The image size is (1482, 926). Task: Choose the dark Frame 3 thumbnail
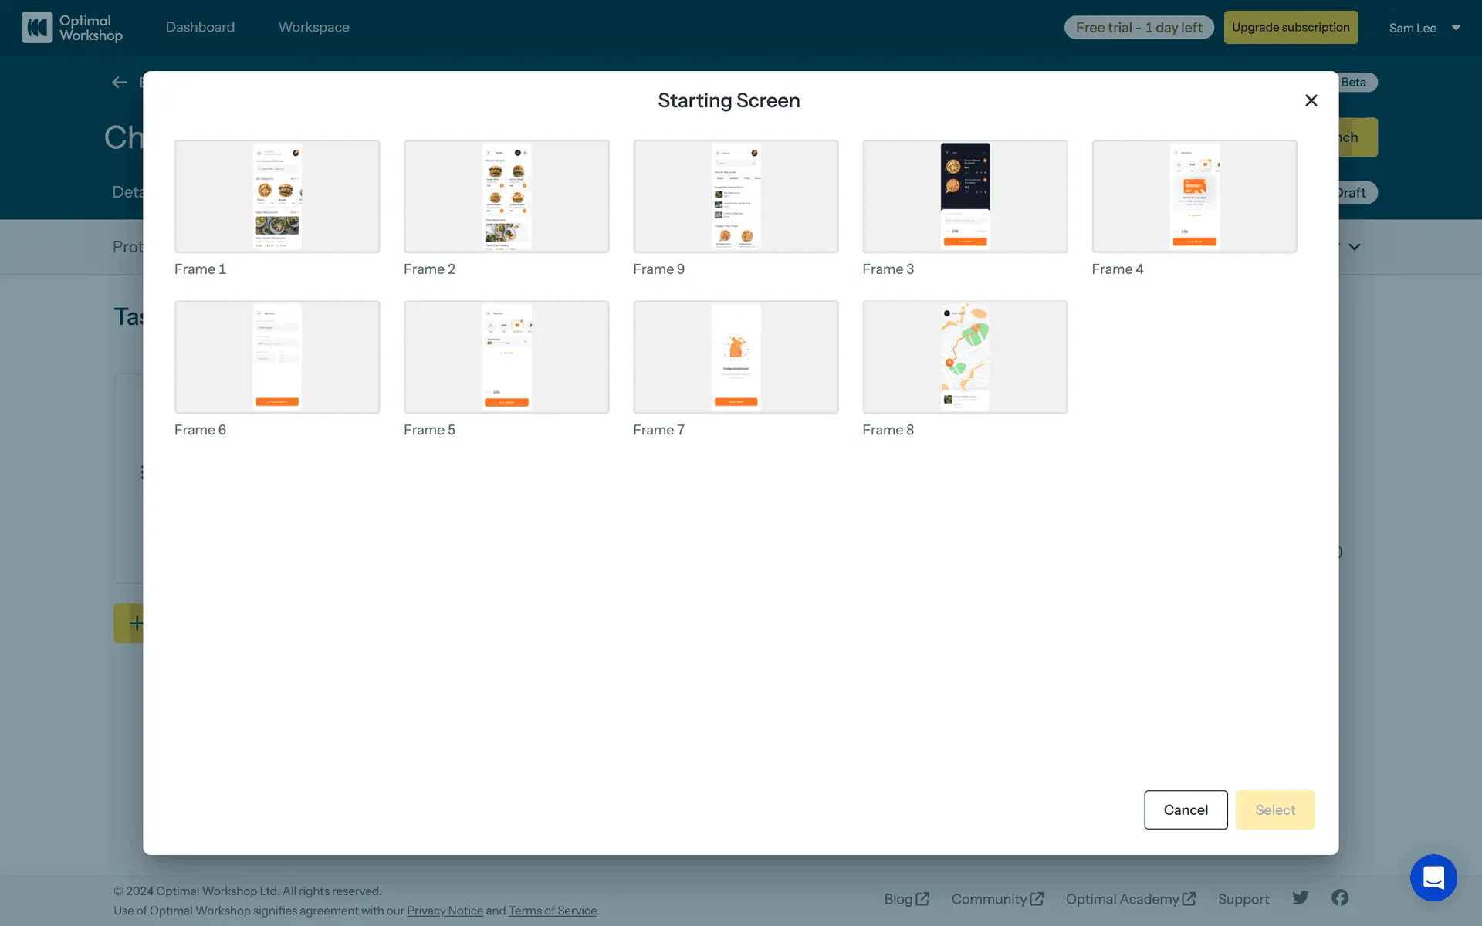965,196
